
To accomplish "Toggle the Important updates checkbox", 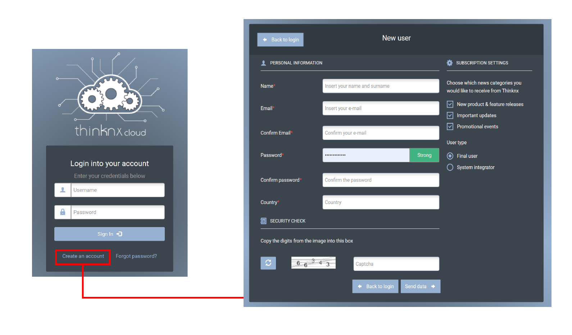I will (x=450, y=116).
